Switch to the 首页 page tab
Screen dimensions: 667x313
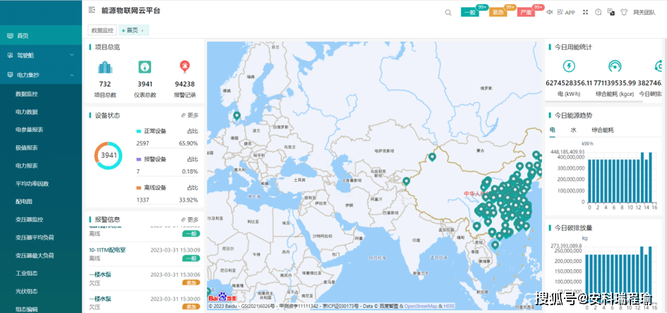coord(132,30)
